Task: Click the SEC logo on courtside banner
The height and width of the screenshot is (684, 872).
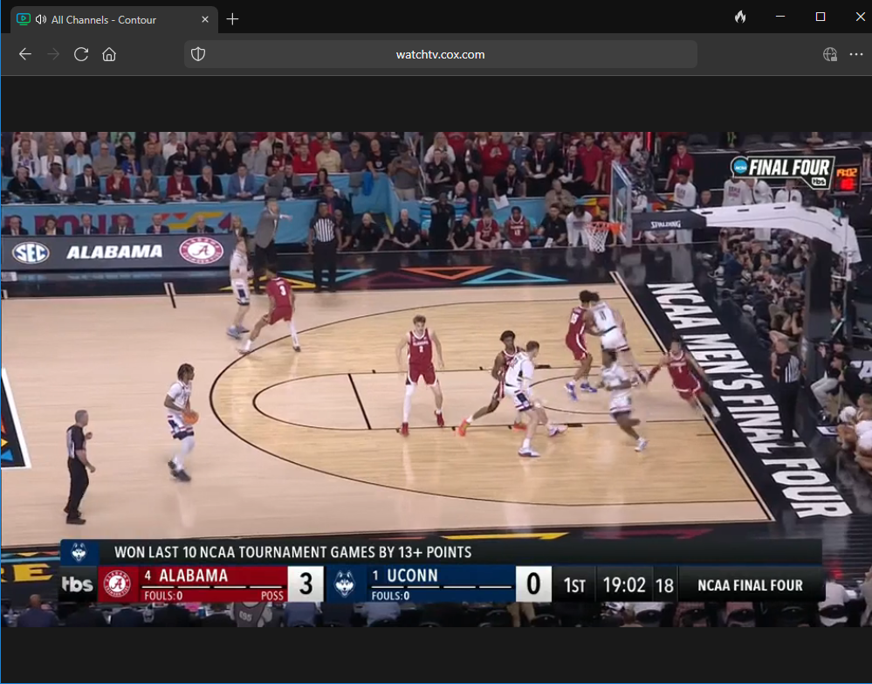Action: (31, 253)
